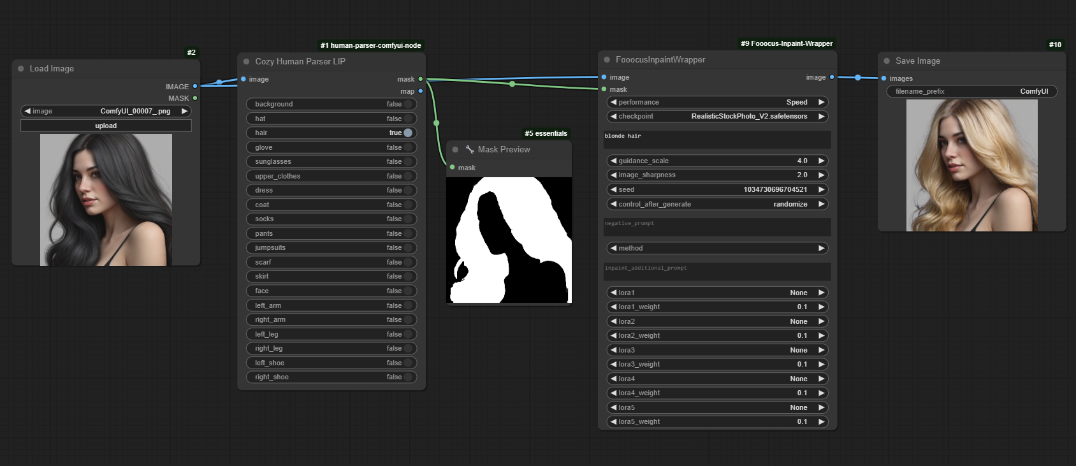Open the lora4 dropdown
Image resolution: width=1076 pixels, height=466 pixels.
pos(717,379)
